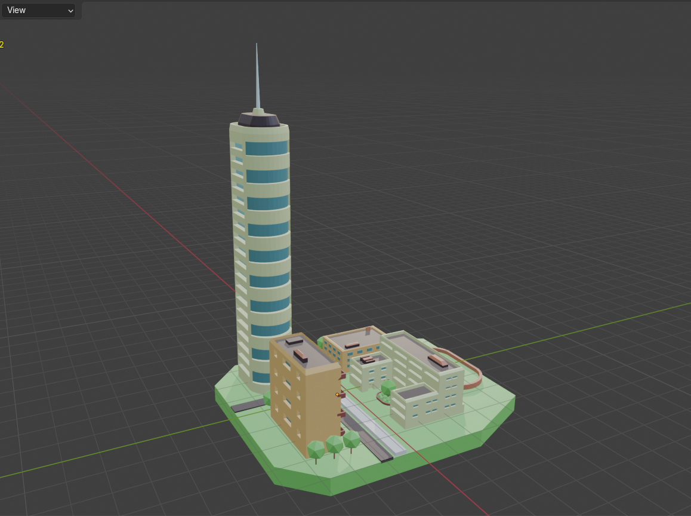This screenshot has width=691, height=516.
Task: Select the round tree in the courtyard planter
Action: click(387, 388)
